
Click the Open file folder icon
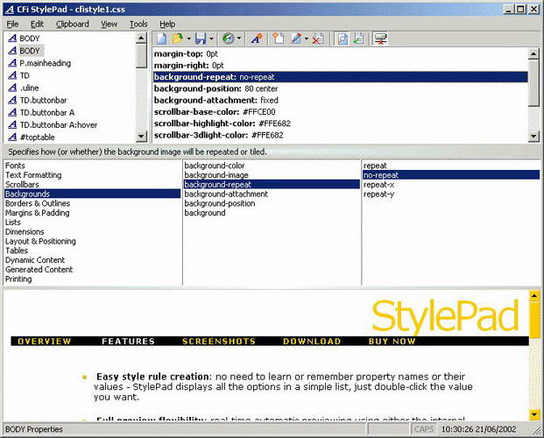point(178,39)
